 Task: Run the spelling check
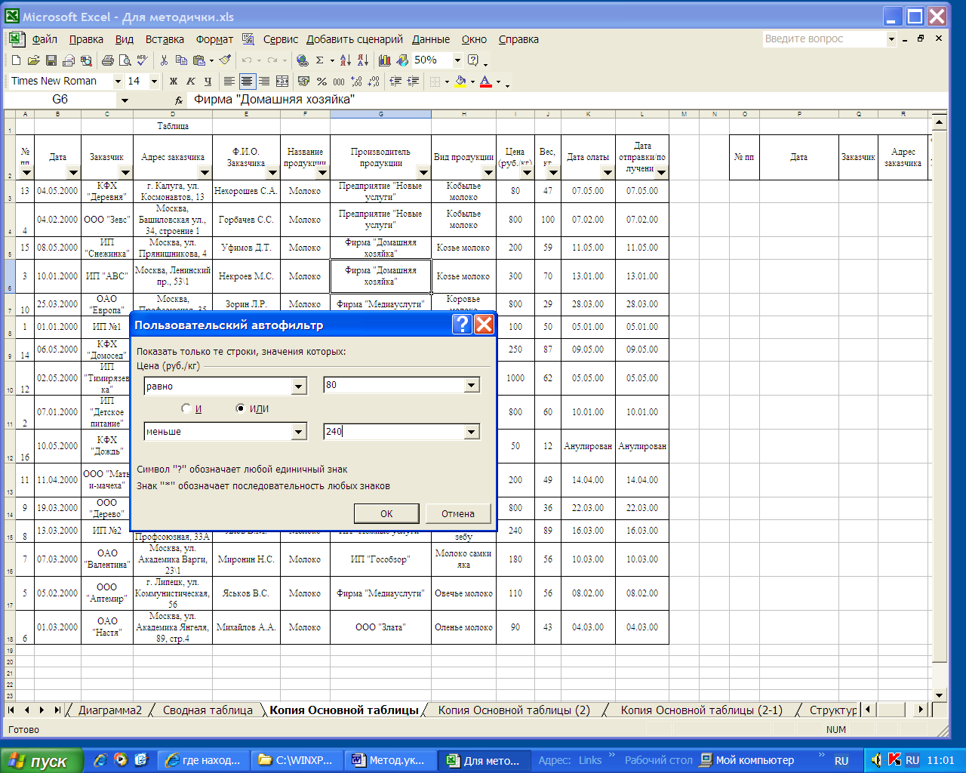point(142,60)
